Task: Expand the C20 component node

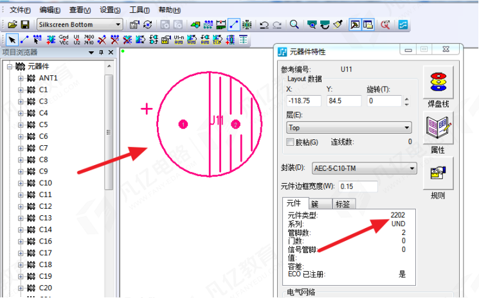Action: click(x=21, y=288)
